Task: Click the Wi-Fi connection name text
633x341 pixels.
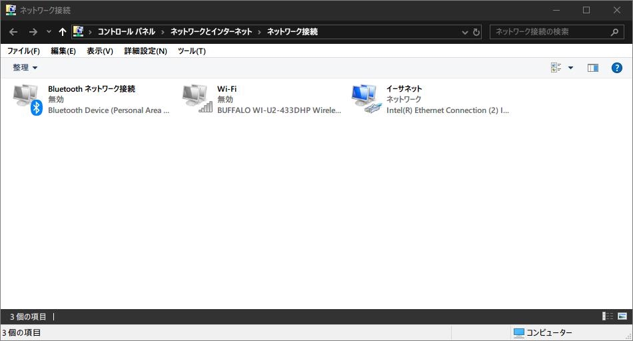Action: [x=227, y=88]
